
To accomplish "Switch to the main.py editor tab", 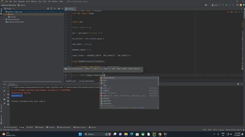I will click(x=70, y=8).
